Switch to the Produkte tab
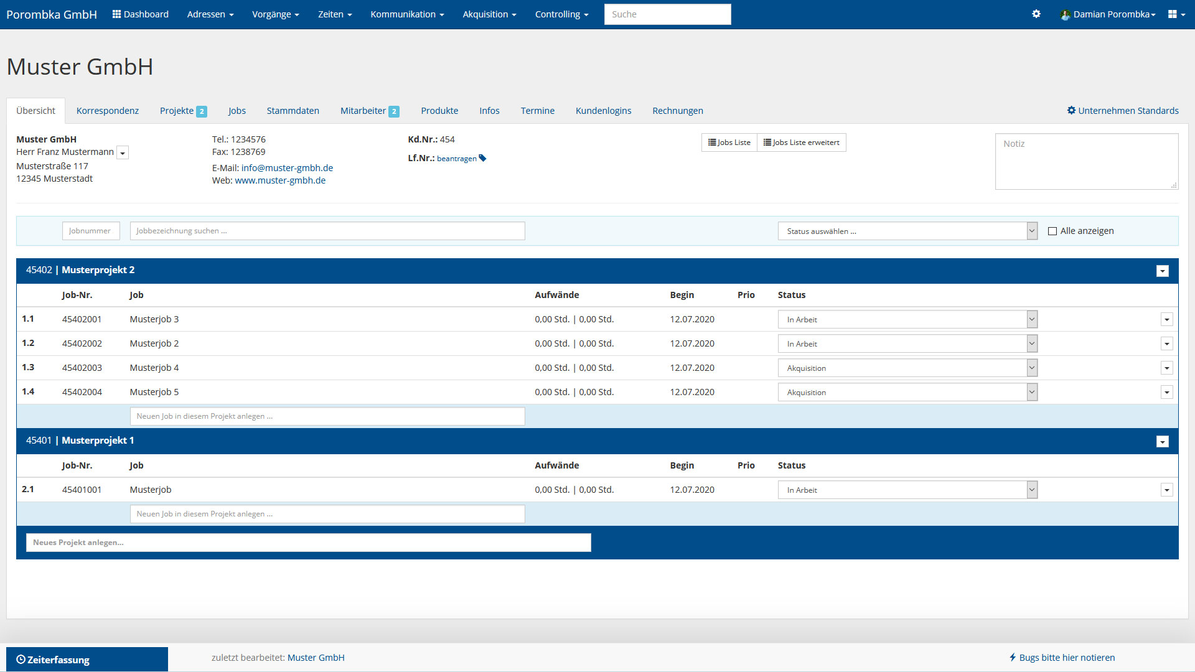This screenshot has width=1195, height=672. point(439,110)
